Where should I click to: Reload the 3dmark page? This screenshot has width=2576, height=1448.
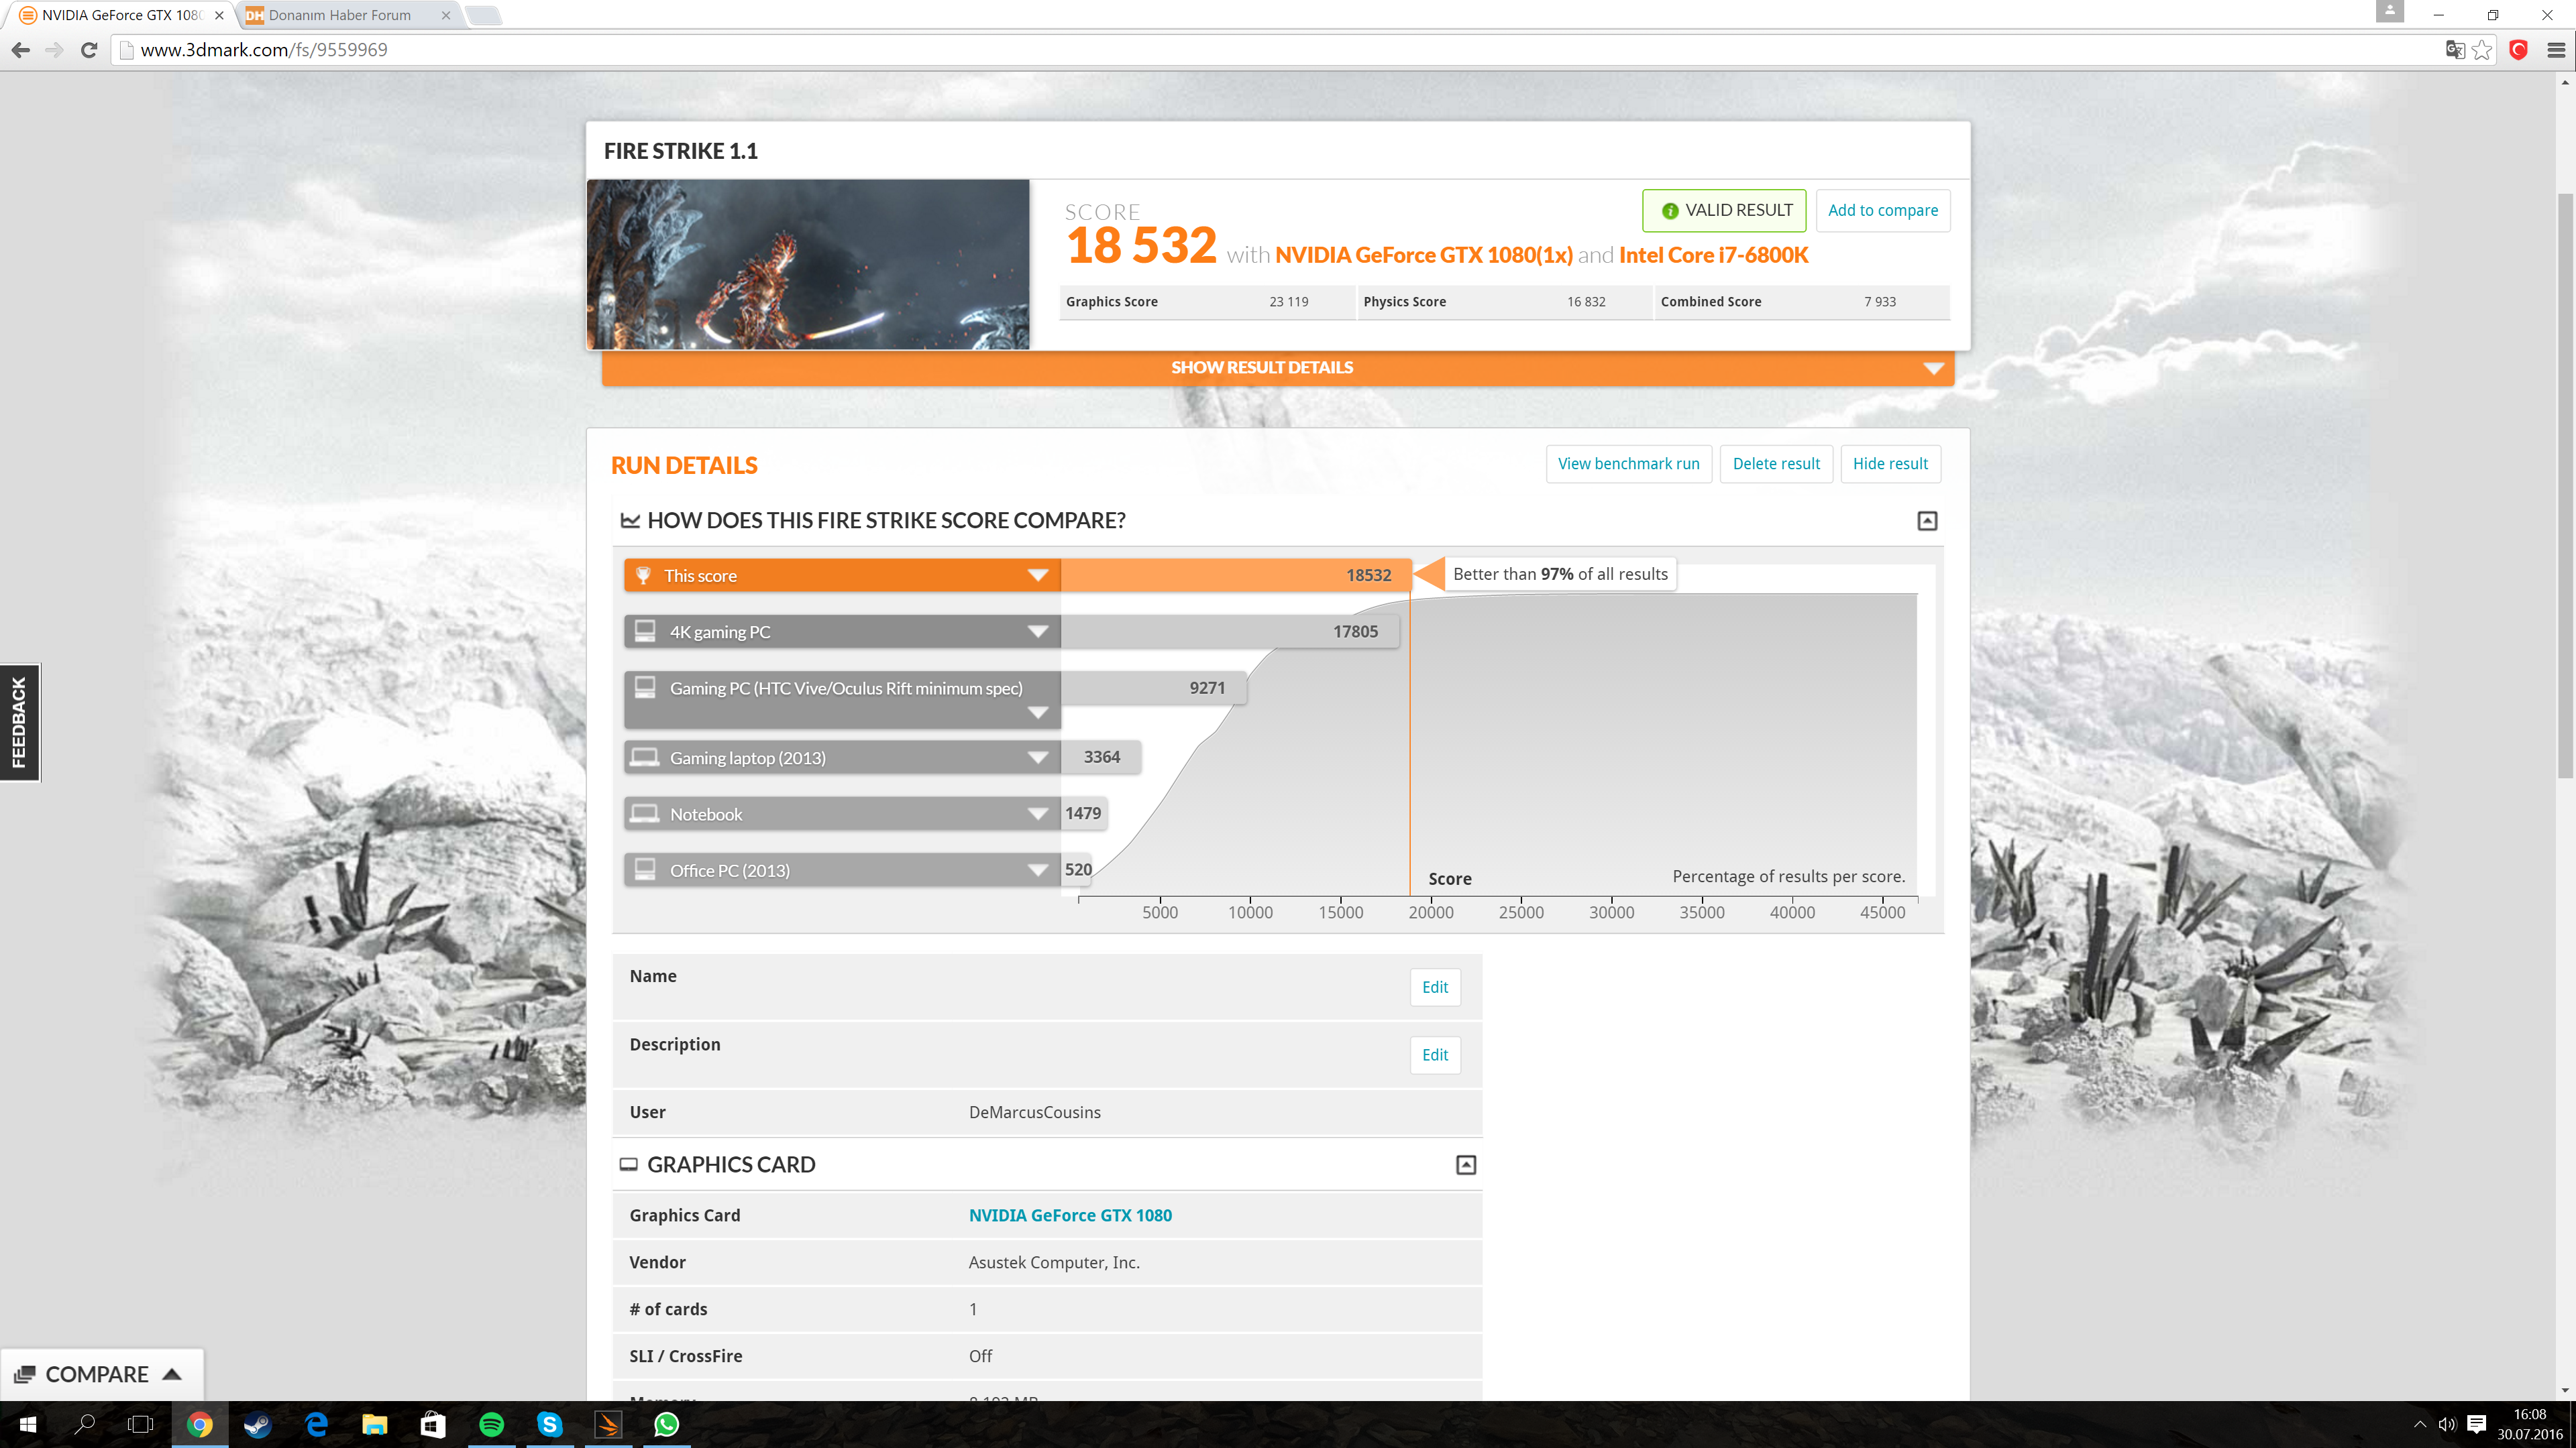pos(89,50)
